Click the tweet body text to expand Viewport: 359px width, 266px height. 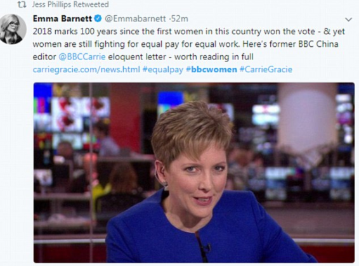point(188,44)
